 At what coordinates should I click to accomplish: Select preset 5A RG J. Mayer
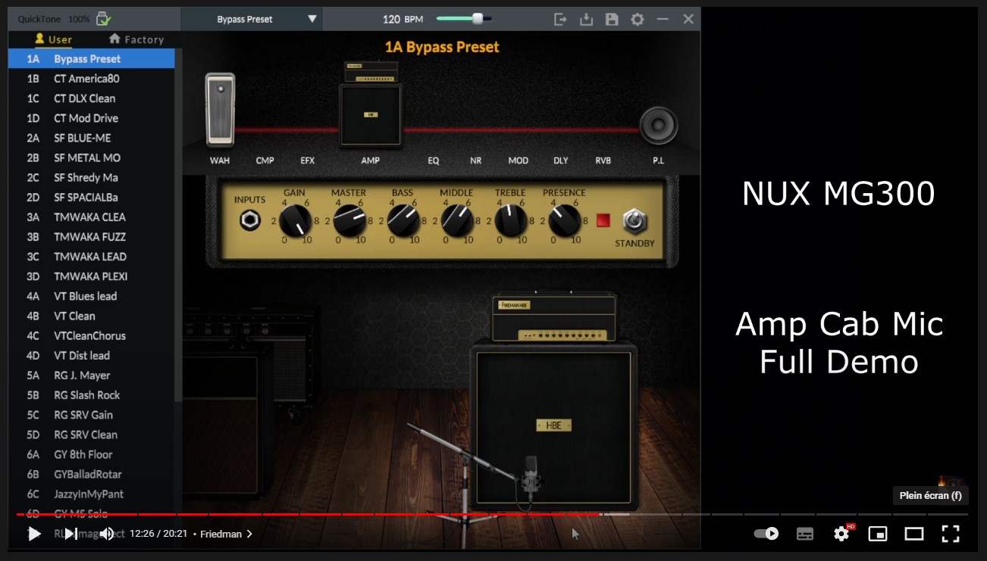click(x=92, y=375)
